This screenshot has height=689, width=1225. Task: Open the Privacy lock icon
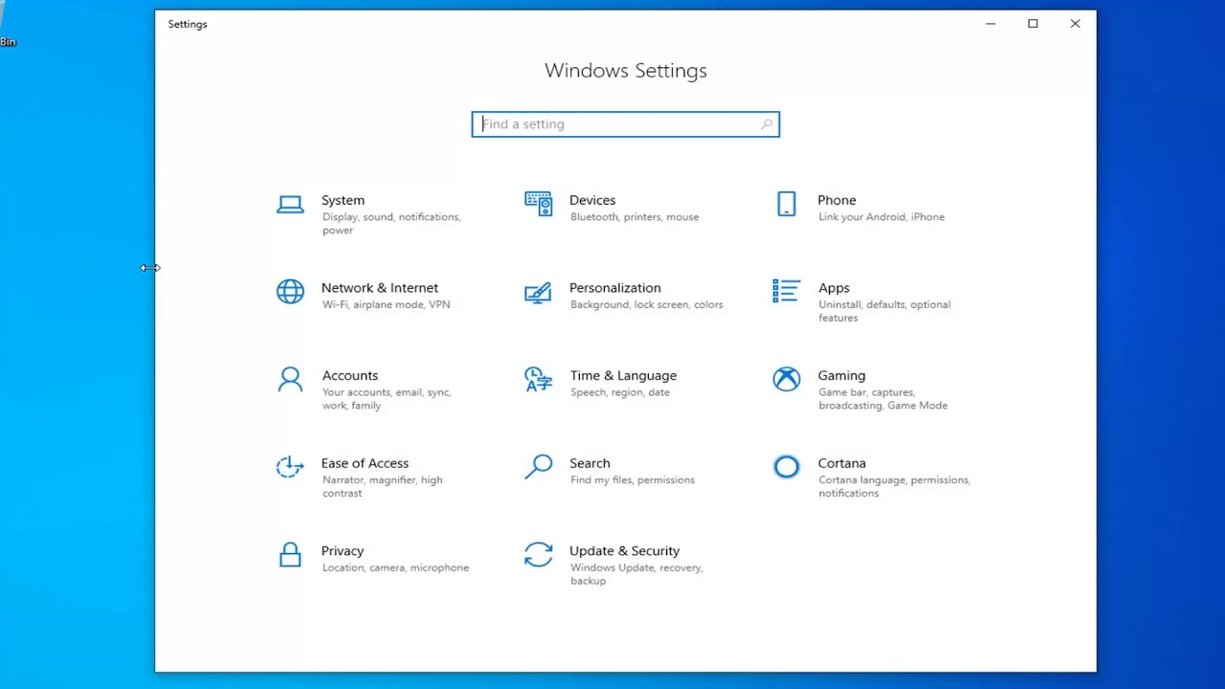pyautogui.click(x=290, y=555)
